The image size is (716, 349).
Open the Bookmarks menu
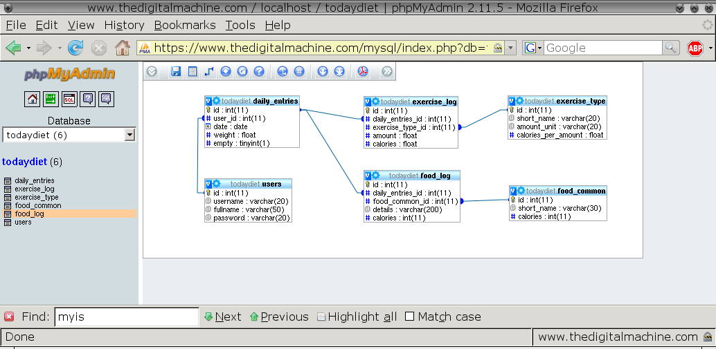click(x=185, y=25)
